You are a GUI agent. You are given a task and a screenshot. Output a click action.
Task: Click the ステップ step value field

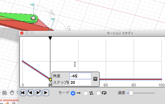[80, 82]
